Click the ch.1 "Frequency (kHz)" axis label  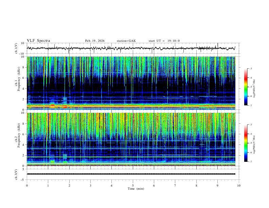point(19,79)
